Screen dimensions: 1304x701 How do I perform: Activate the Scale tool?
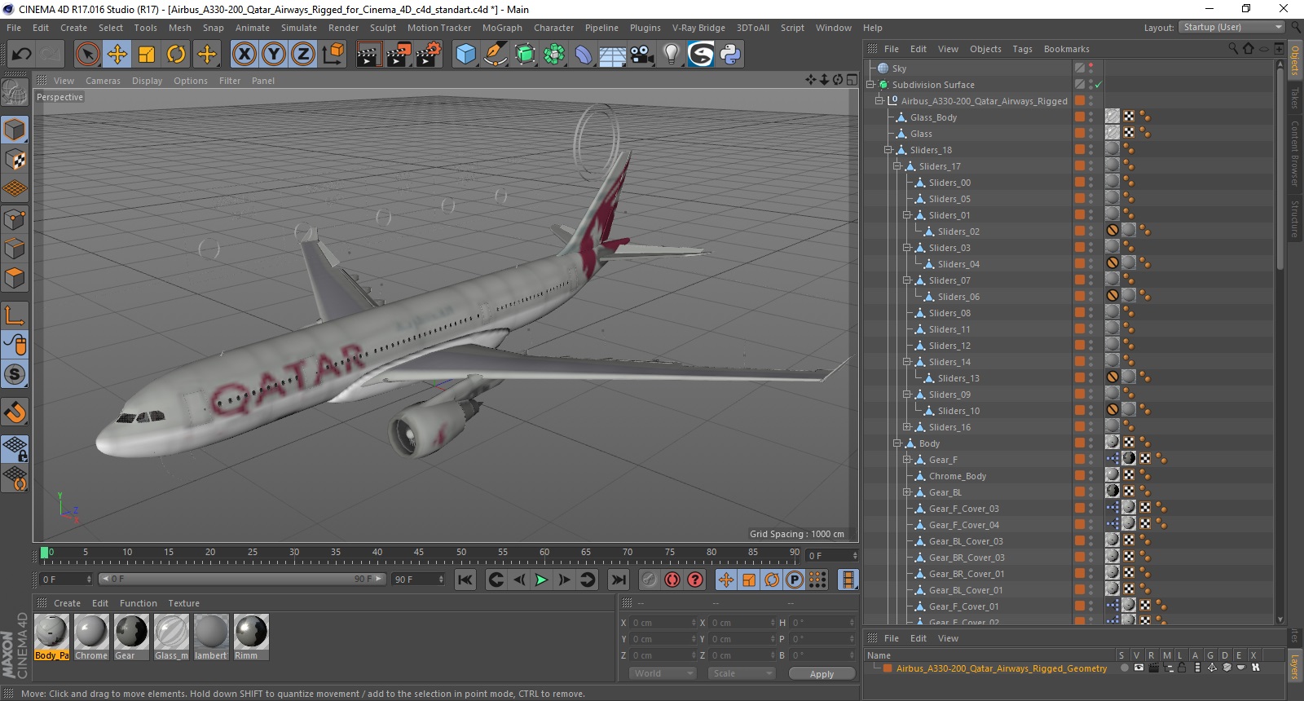(x=147, y=55)
